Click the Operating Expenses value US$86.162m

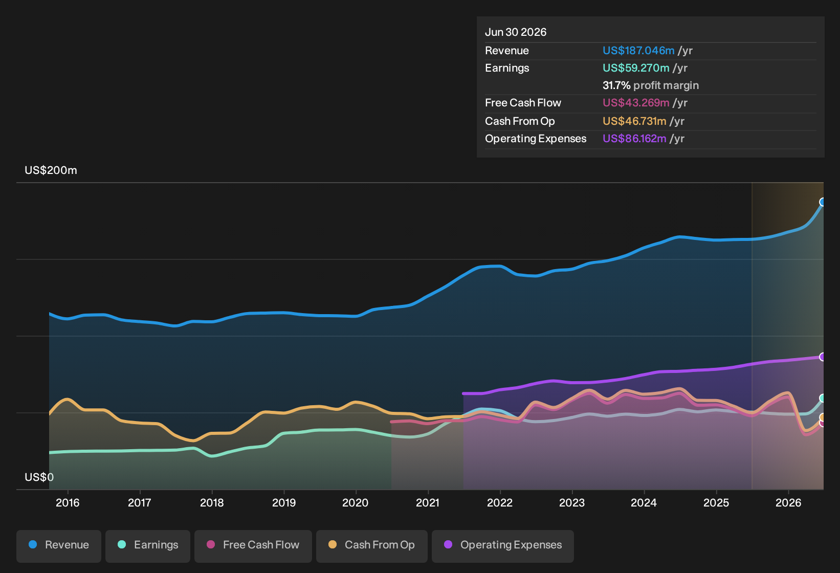[x=634, y=139]
